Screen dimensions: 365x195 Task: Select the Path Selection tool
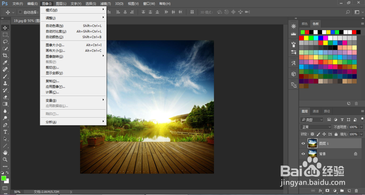(5, 139)
